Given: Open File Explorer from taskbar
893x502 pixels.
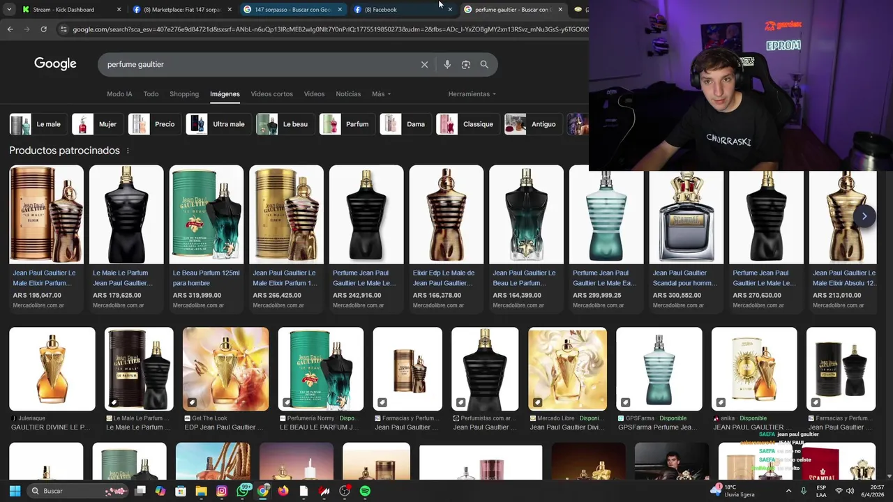Looking at the screenshot, I should [201, 491].
